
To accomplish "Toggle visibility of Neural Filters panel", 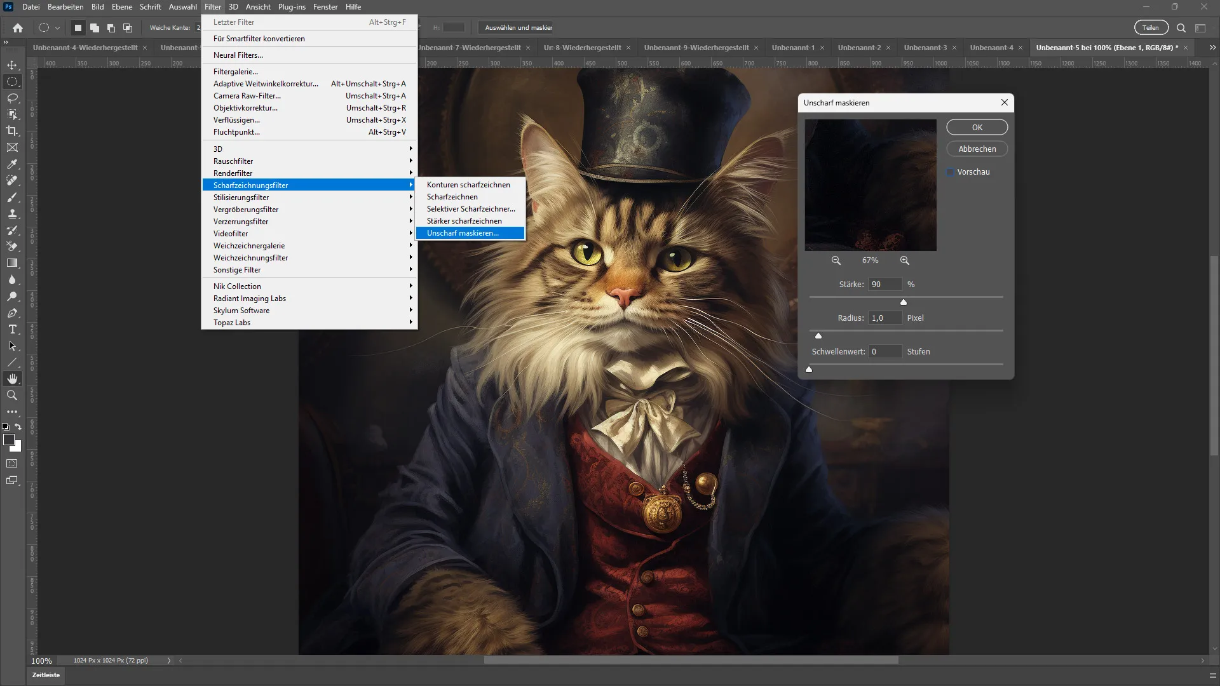I will 238,55.
